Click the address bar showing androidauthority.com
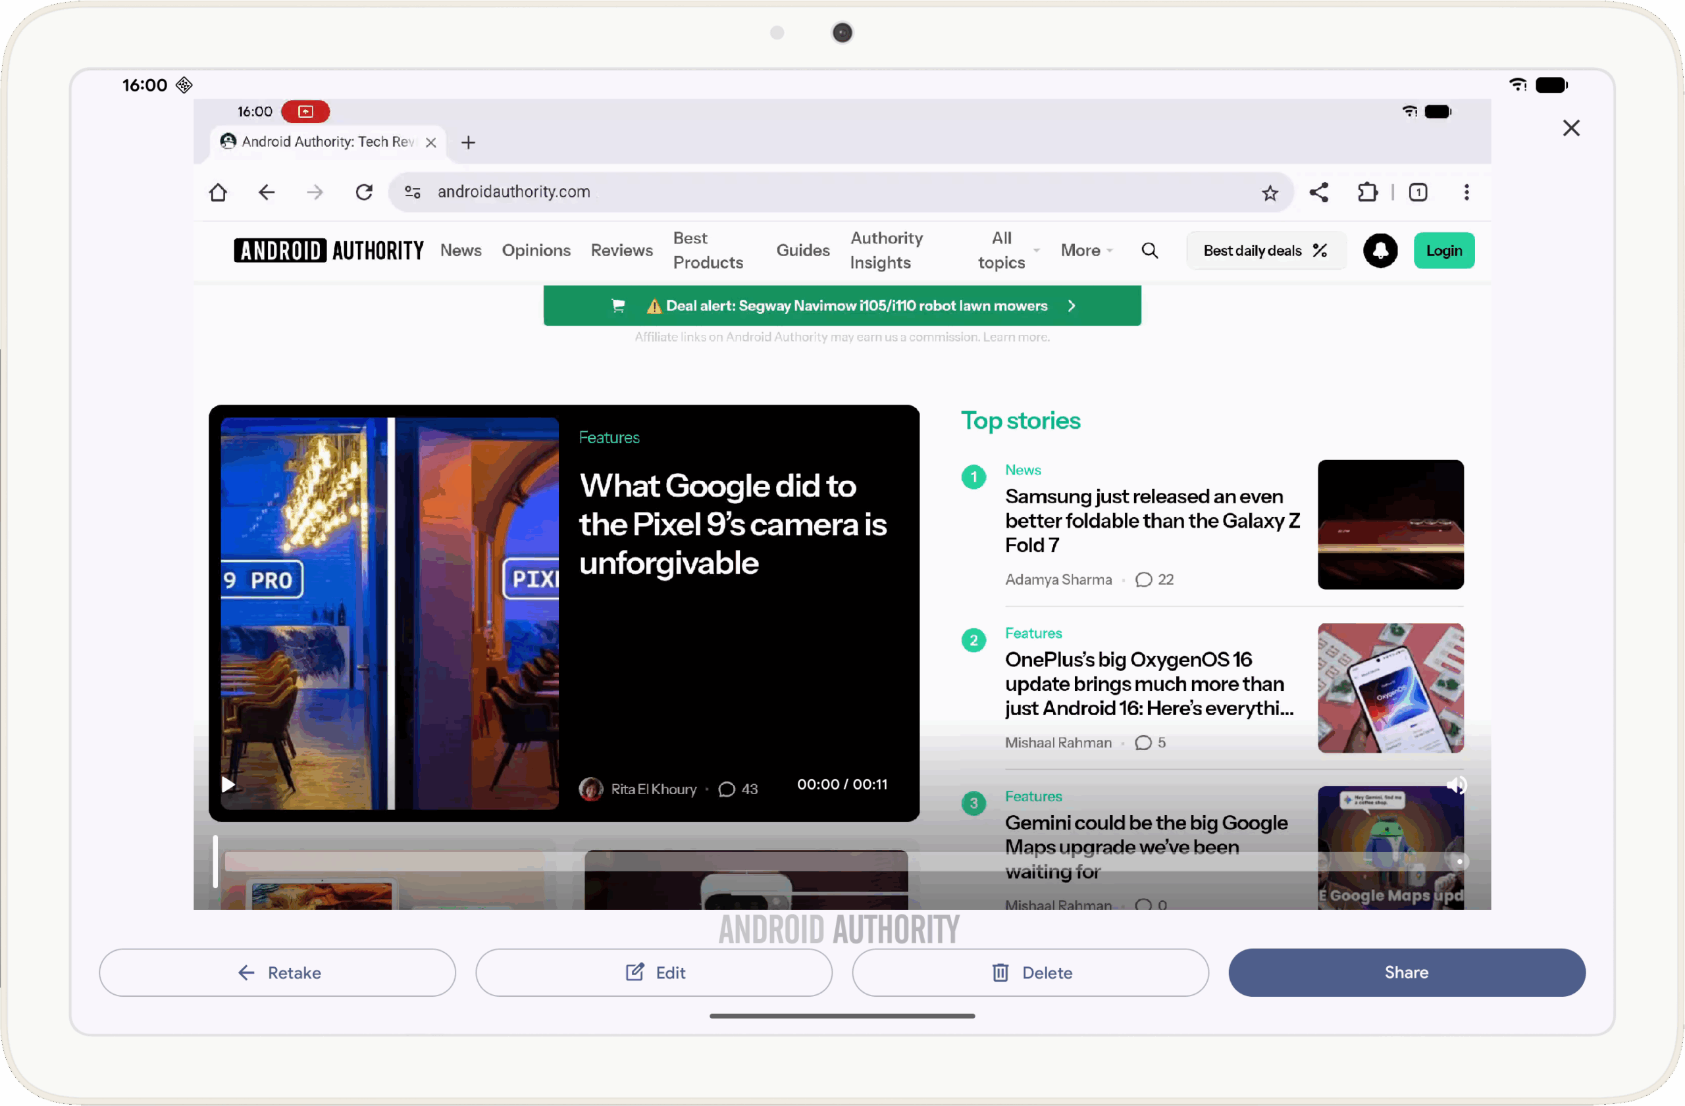This screenshot has width=1685, height=1106. pos(514,191)
